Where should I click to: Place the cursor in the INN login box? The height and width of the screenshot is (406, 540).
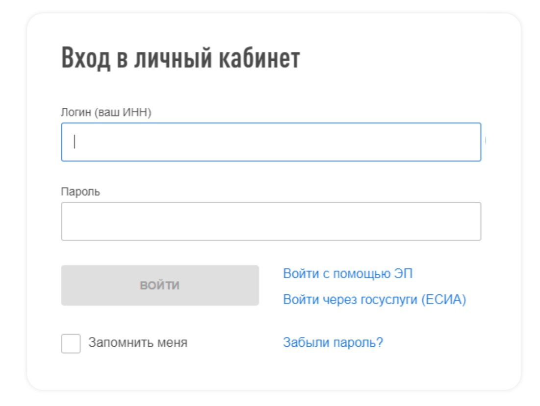pos(271,142)
